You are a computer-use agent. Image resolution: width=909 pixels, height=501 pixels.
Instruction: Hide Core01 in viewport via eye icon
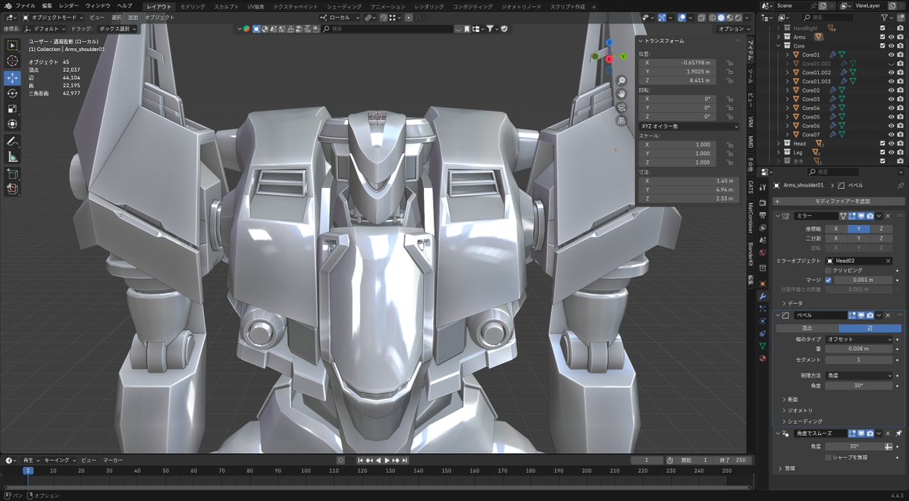[x=891, y=55]
